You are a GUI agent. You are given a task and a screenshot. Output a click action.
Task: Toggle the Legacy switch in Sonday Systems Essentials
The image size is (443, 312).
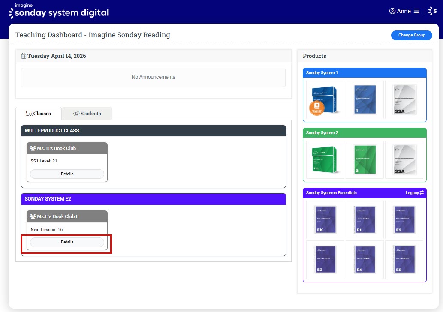(414, 192)
